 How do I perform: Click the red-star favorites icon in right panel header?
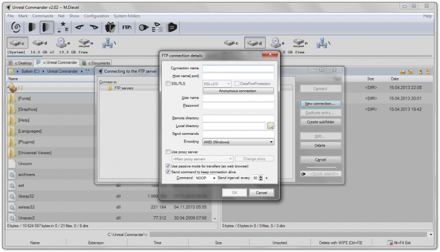[x=421, y=72]
